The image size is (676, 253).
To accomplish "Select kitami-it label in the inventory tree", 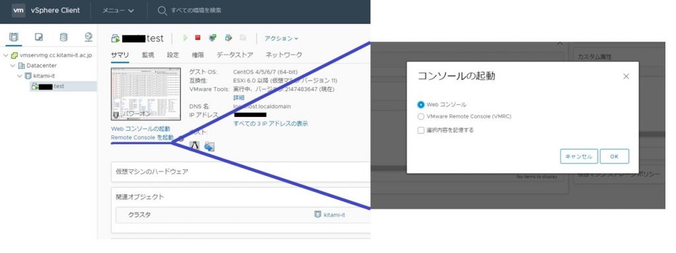I will (x=44, y=76).
